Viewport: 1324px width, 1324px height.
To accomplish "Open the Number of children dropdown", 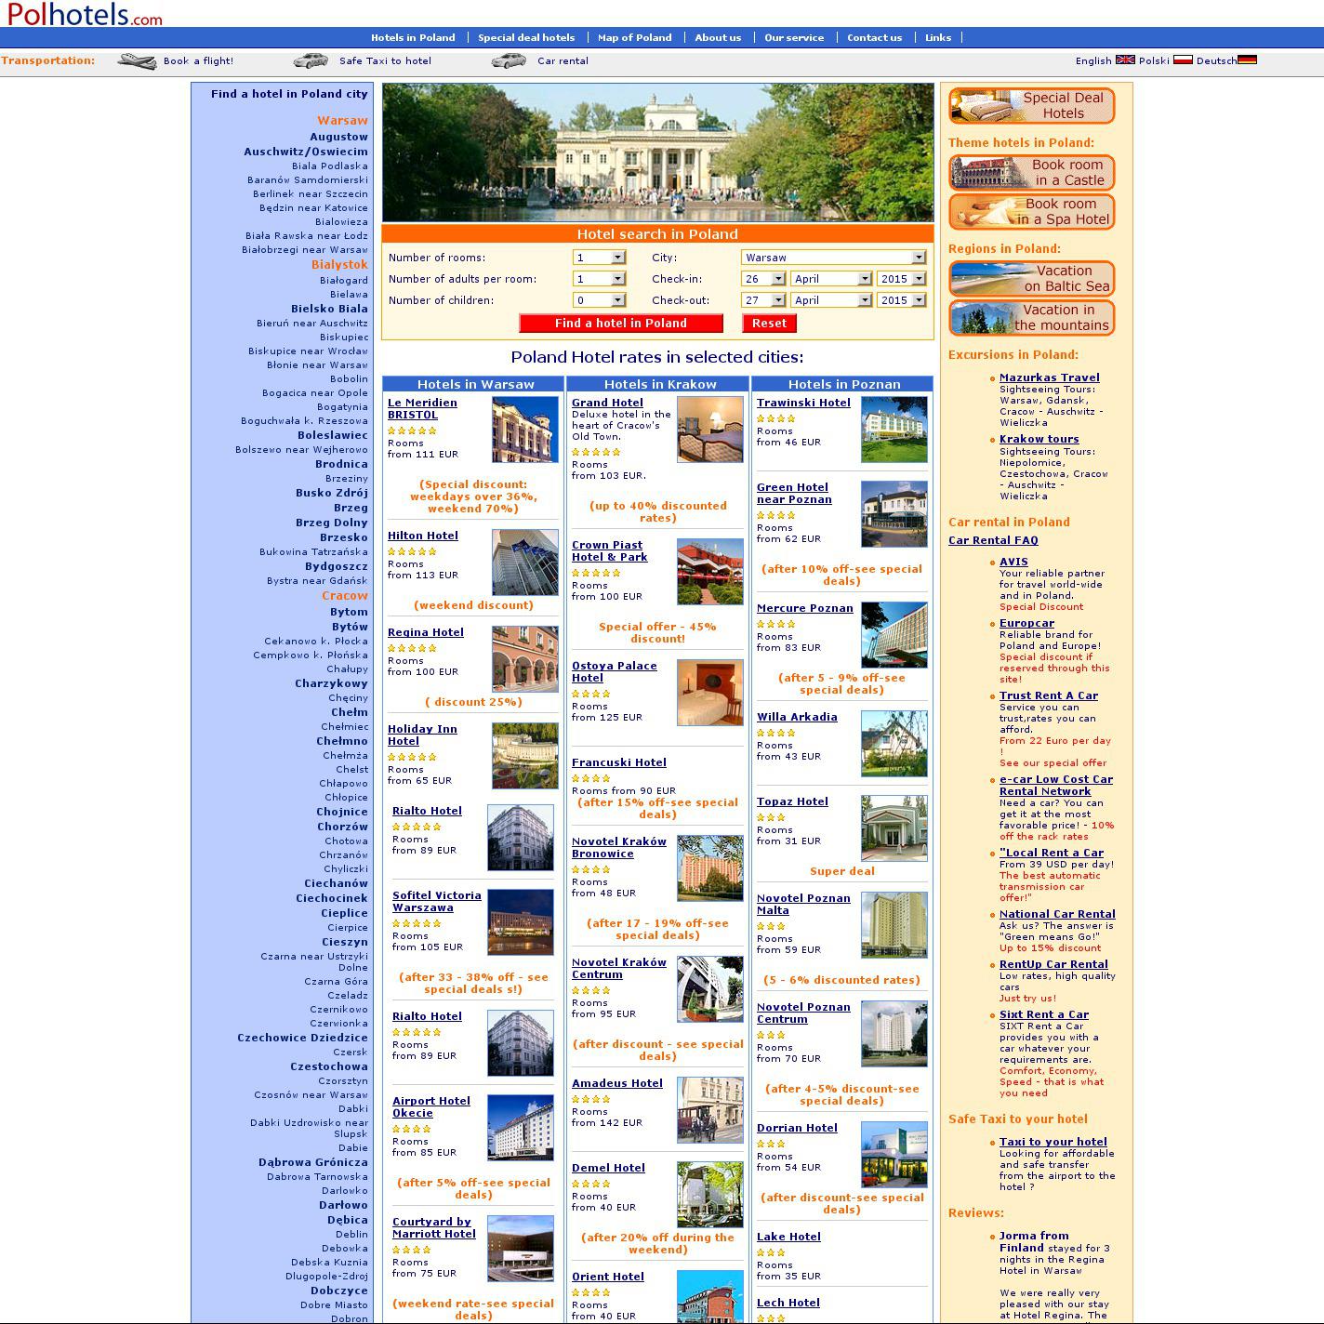I will [599, 300].
